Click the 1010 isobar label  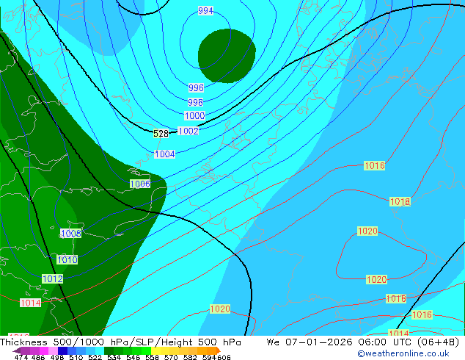pyautogui.click(x=67, y=260)
